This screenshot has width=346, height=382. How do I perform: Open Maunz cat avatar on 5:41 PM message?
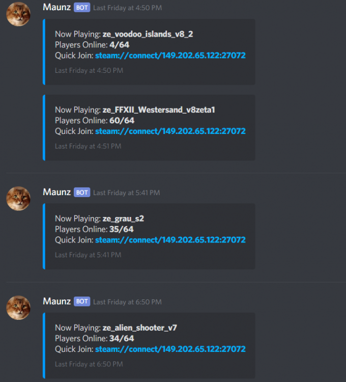(18, 199)
